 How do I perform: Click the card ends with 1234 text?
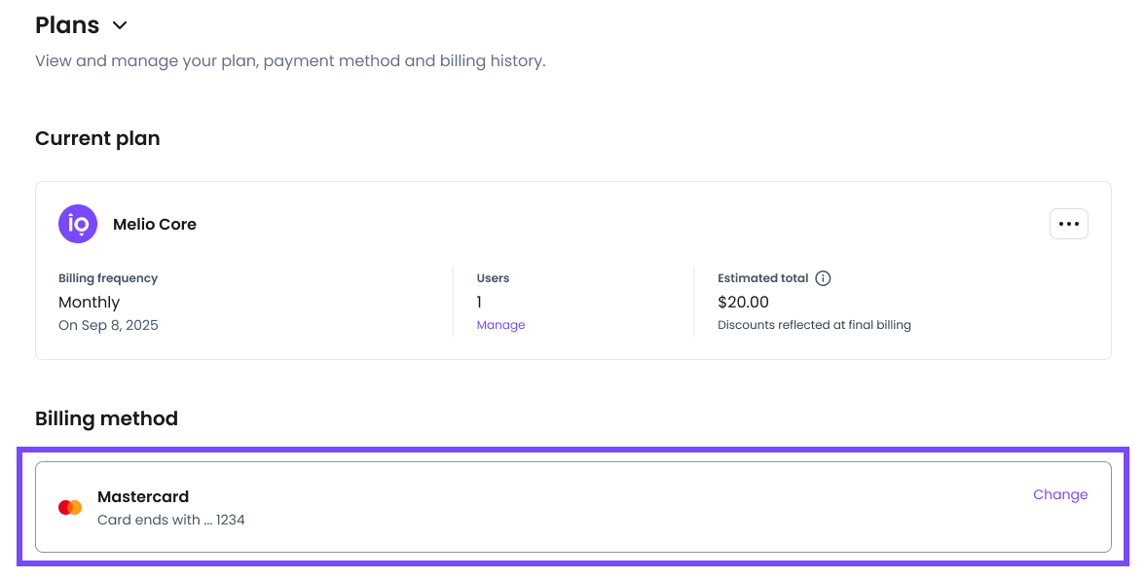171,520
